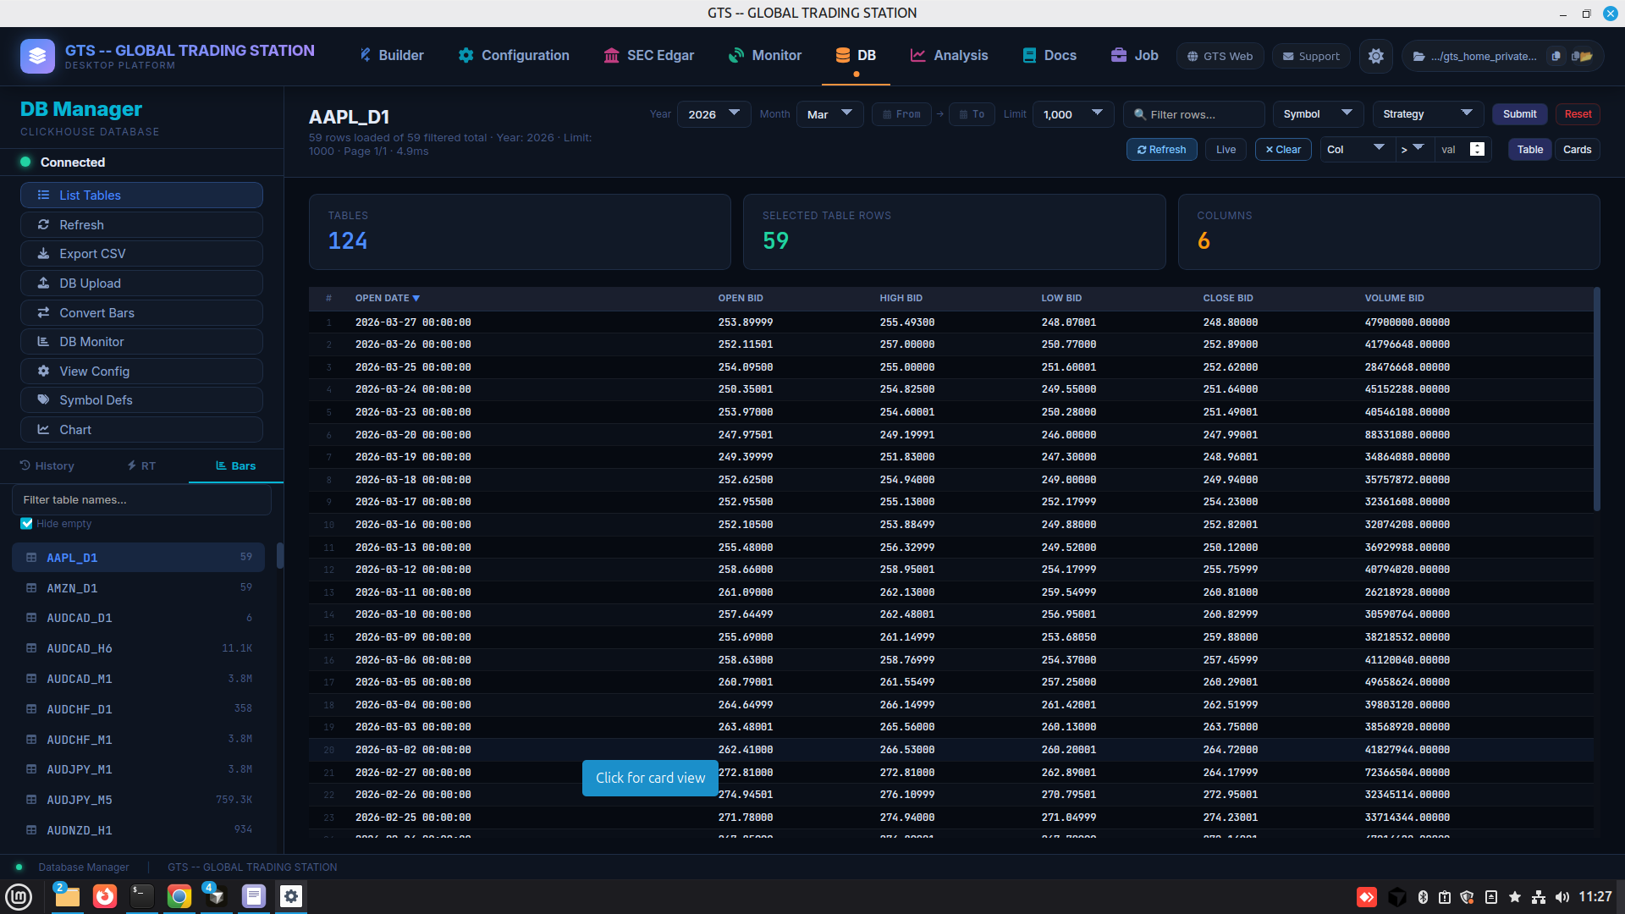Image resolution: width=1625 pixels, height=914 pixels.
Task: Switch to the History sidebar tab
Action: (x=47, y=466)
